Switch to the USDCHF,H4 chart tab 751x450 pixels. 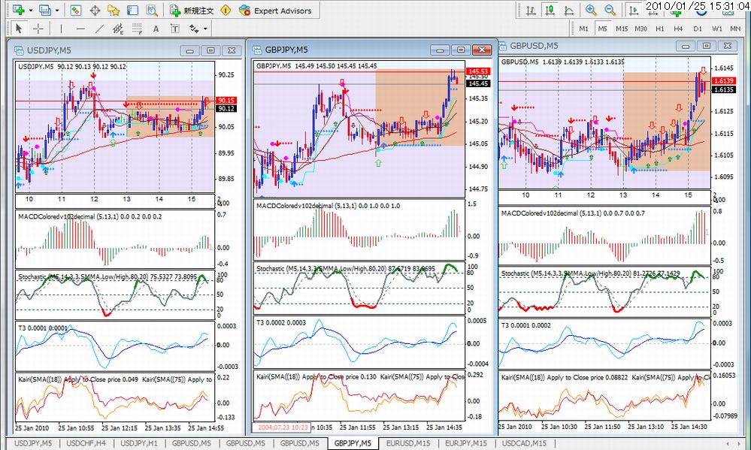click(86, 443)
